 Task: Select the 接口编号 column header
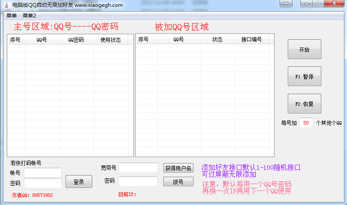coord(252,39)
